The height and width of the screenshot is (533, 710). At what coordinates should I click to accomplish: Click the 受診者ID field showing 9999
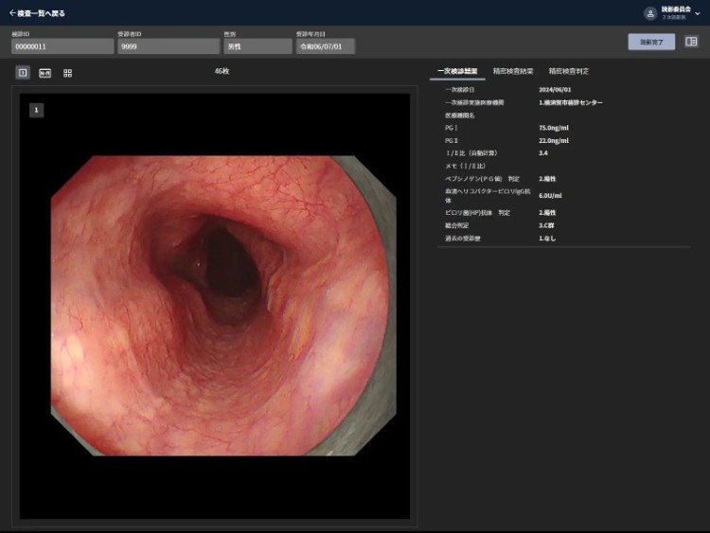click(x=169, y=46)
